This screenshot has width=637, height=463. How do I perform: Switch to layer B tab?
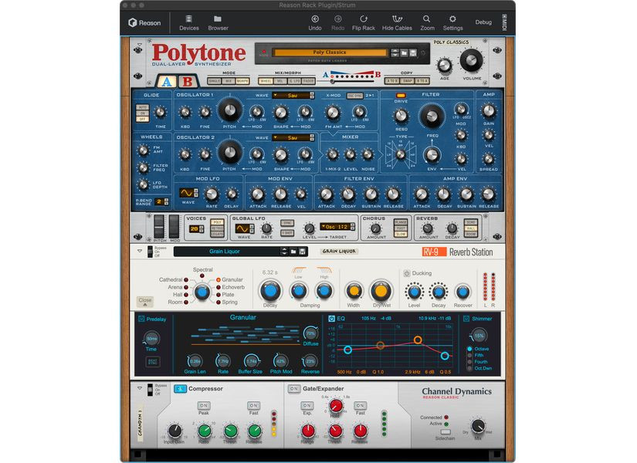point(188,82)
